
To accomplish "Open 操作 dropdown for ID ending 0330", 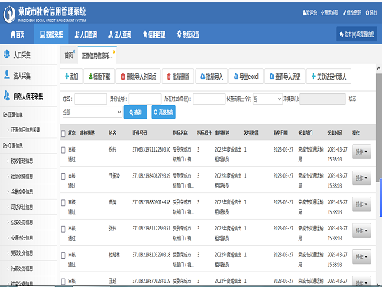I will coord(361,152).
